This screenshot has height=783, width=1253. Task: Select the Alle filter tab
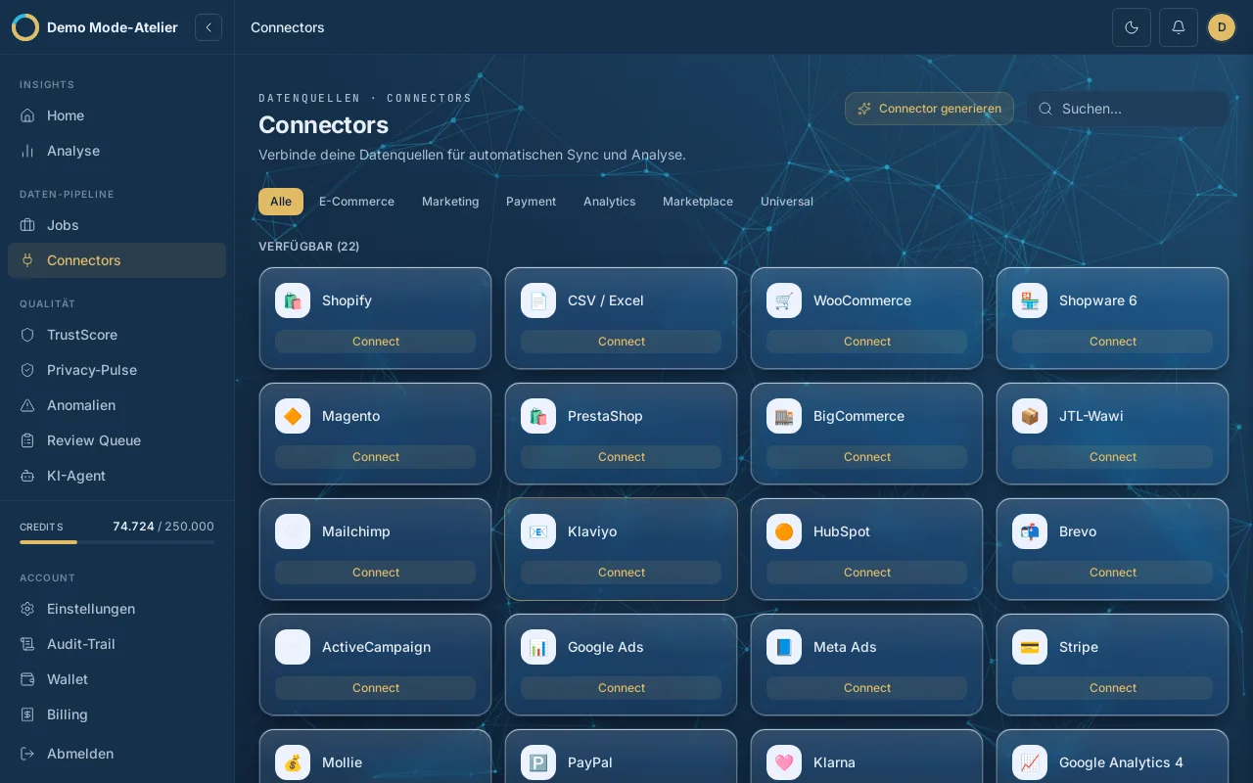(281, 202)
